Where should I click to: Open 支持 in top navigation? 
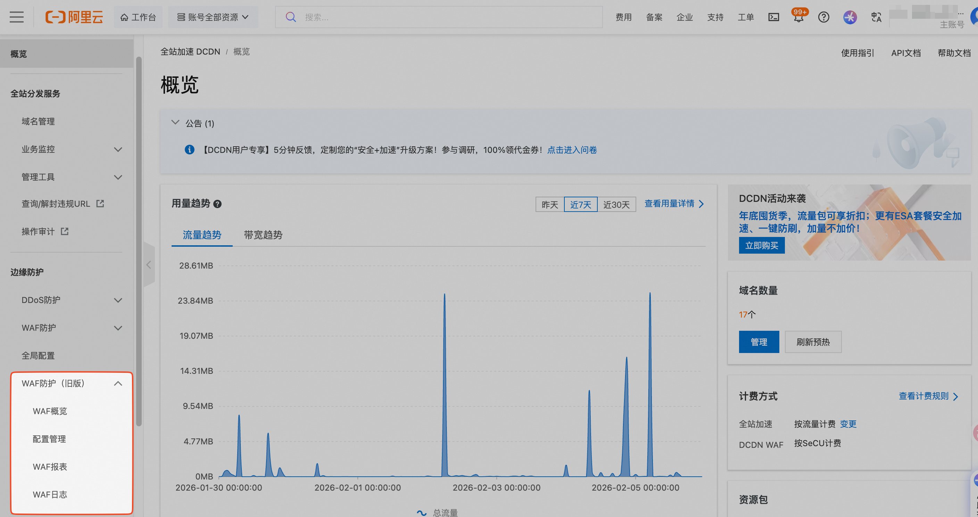pos(715,17)
